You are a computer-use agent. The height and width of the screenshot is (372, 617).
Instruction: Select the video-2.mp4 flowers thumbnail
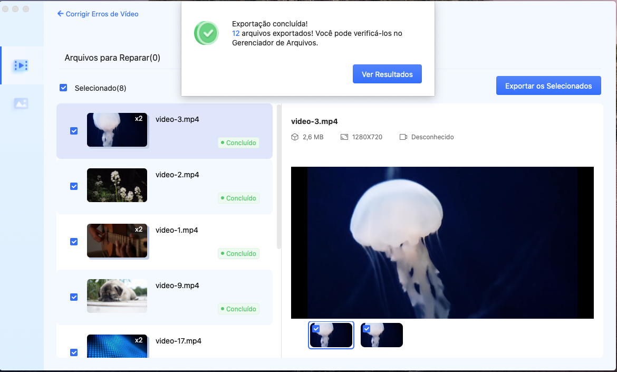(117, 185)
